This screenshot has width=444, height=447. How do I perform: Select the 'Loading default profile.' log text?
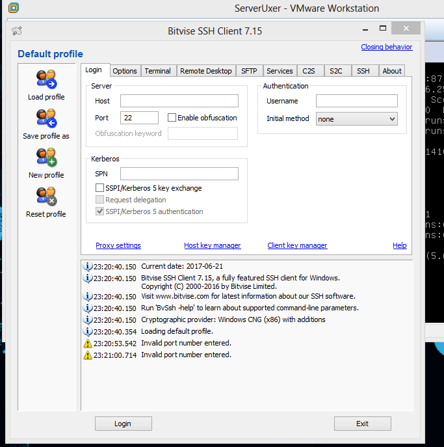pos(177,331)
